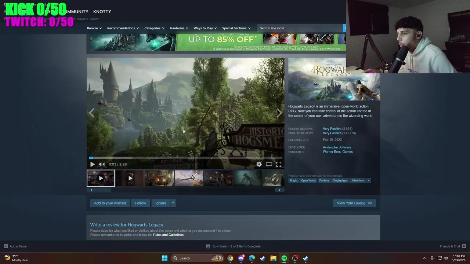Open the Ignore options dropdown arrow
470x264 pixels.
(x=173, y=203)
